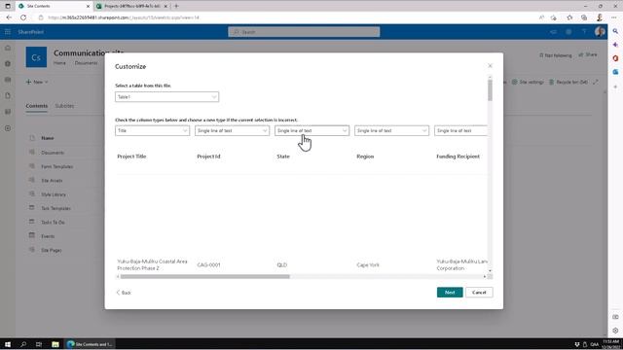Open File Explorer from taskbar

55,344
